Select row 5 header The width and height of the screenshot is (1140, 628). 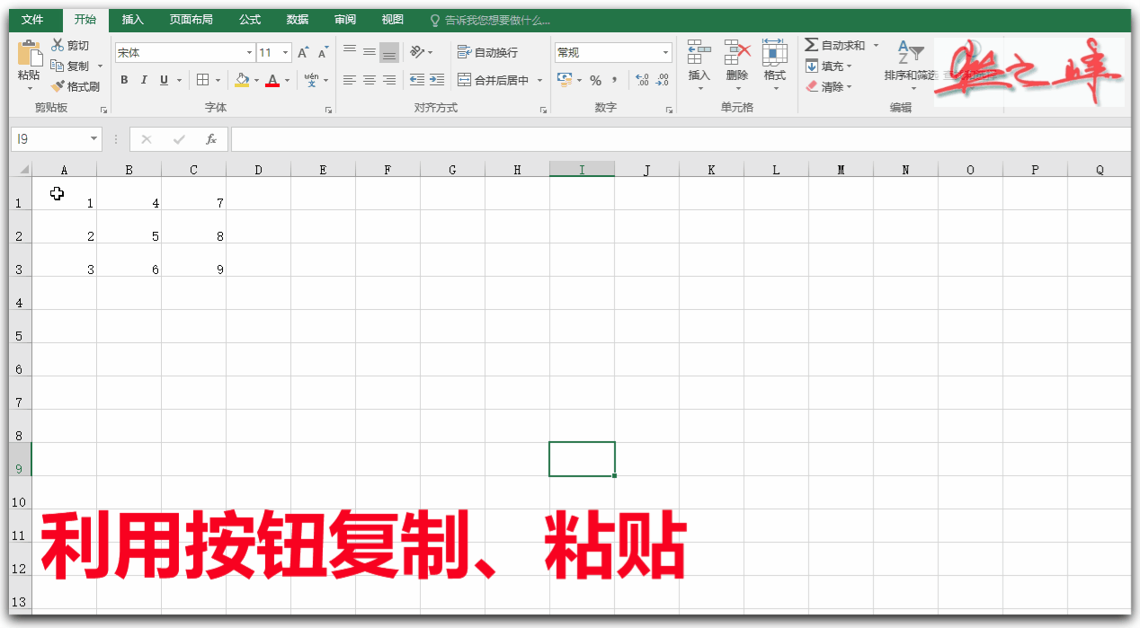pos(20,327)
